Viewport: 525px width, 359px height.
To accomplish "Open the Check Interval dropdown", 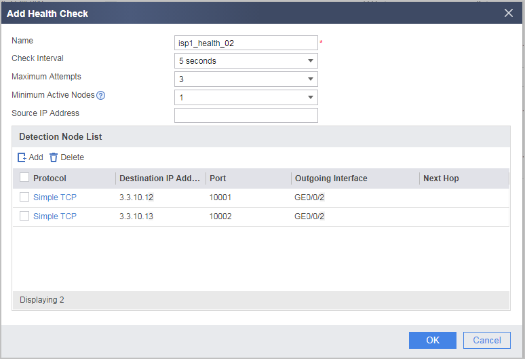I will click(x=246, y=61).
